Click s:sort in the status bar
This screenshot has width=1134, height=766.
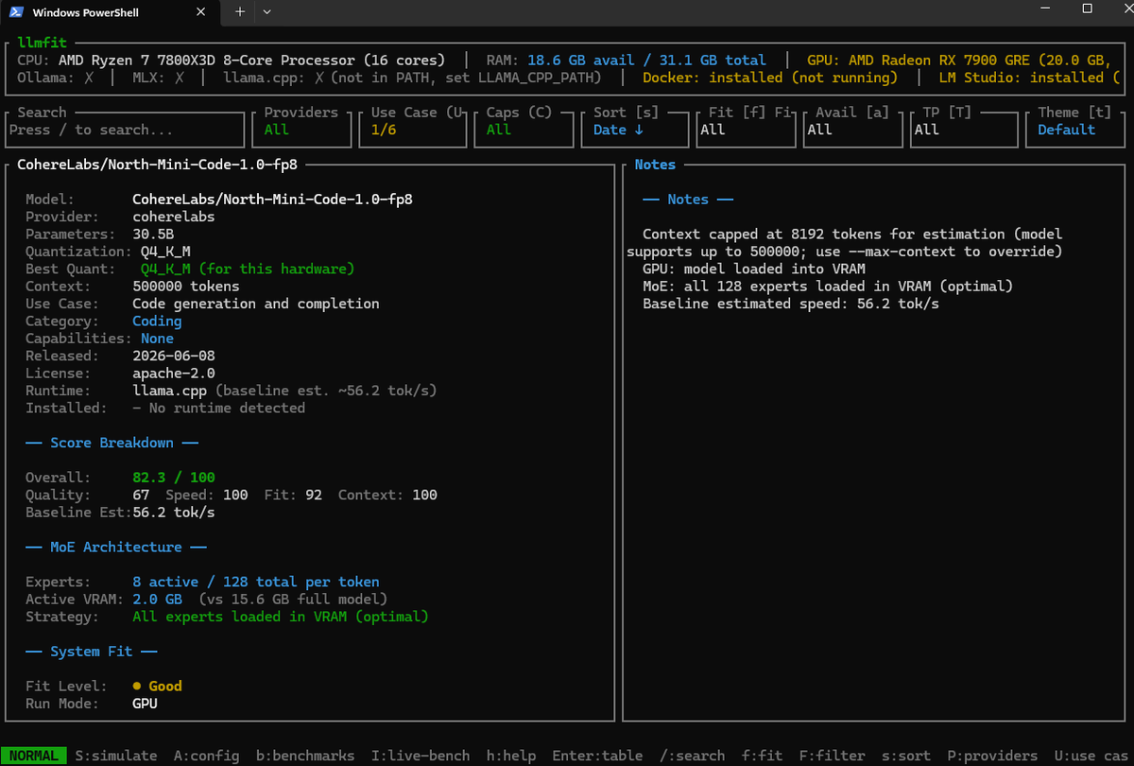pos(905,756)
